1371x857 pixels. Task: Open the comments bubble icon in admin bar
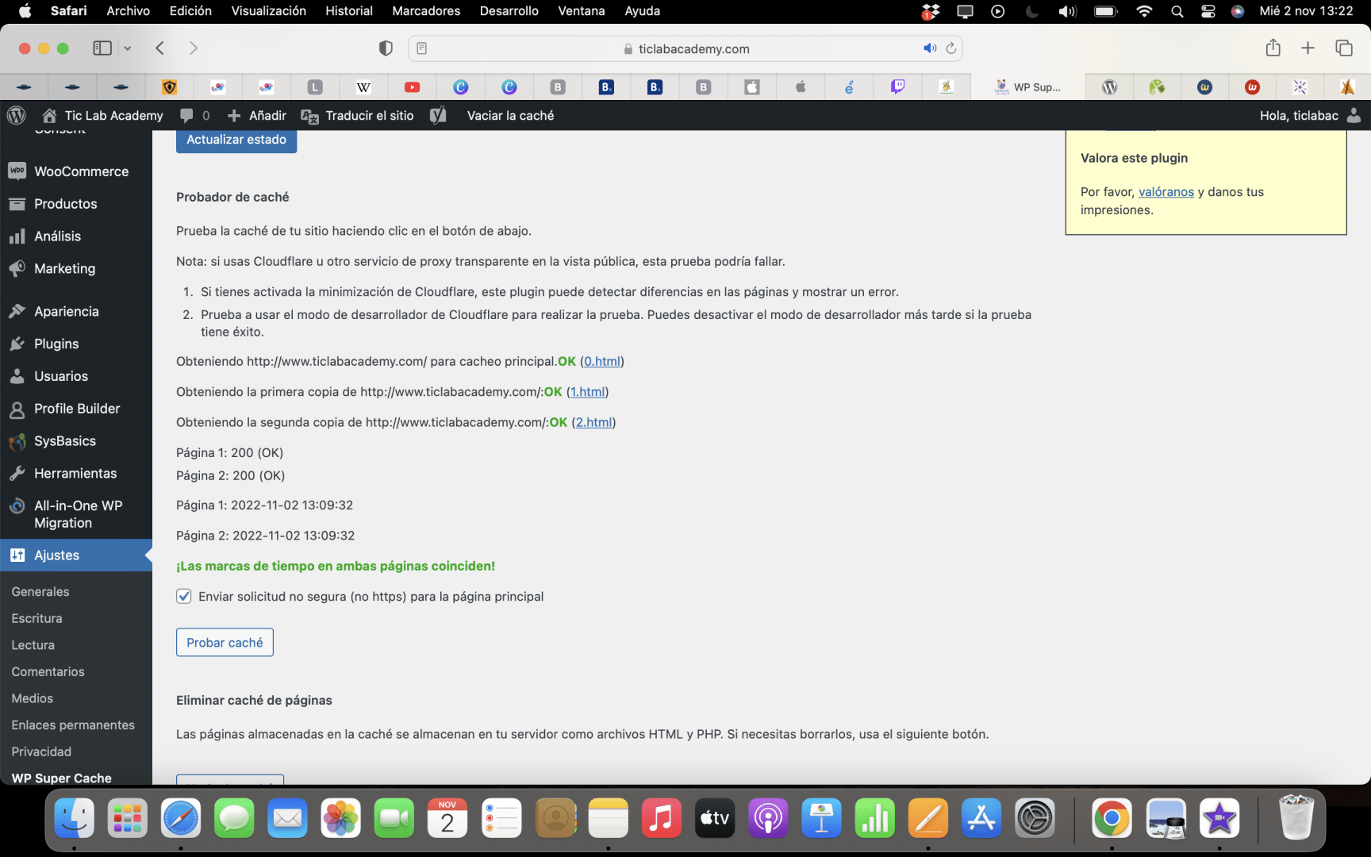186,115
